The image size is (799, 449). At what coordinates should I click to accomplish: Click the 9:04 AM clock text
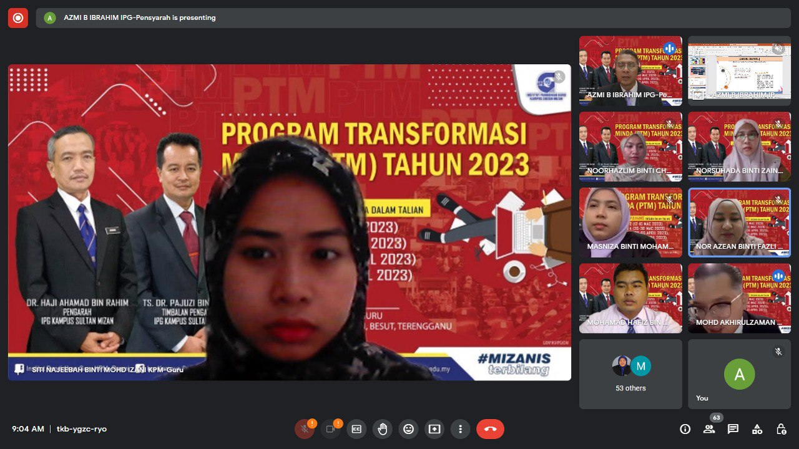coord(28,429)
